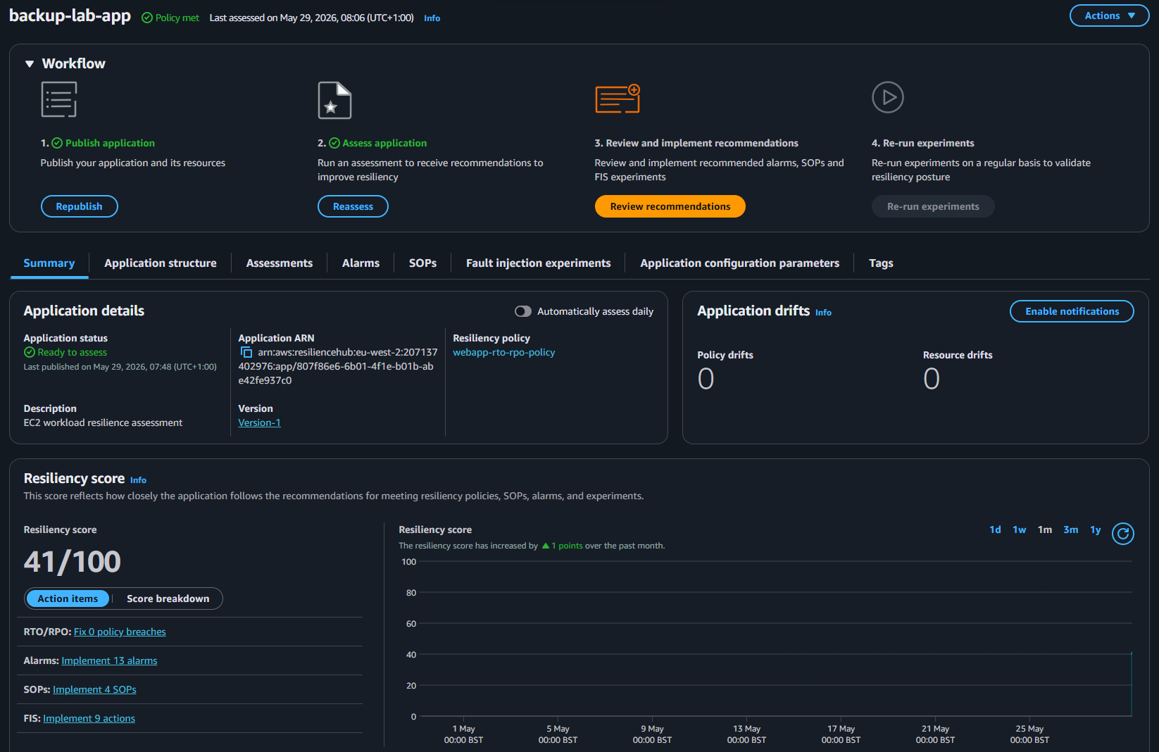Viewport: 1159px width, 752px height.
Task: Click the resiliency score spike on the chart
Action: tap(1131, 684)
